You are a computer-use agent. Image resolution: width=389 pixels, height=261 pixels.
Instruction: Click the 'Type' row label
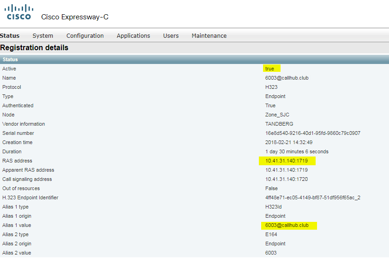(x=8, y=96)
